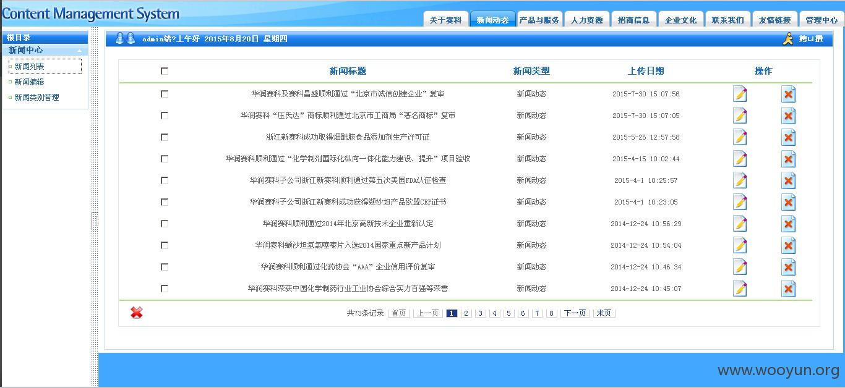Click the 上一页 previous page link
845x388 pixels.
click(427, 313)
